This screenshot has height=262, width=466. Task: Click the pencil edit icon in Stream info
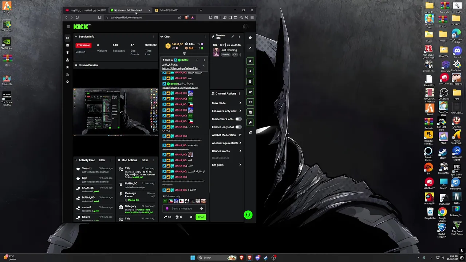pyautogui.click(x=233, y=36)
